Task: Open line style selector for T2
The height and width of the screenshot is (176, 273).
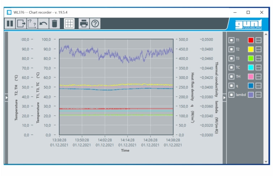Action: click(x=259, y=49)
